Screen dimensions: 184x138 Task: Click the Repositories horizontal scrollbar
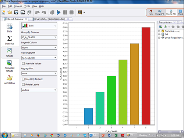[x=170, y=132]
